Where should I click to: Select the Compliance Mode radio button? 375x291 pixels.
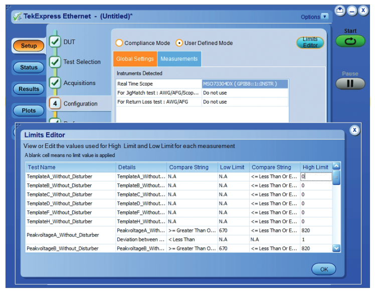(x=119, y=43)
